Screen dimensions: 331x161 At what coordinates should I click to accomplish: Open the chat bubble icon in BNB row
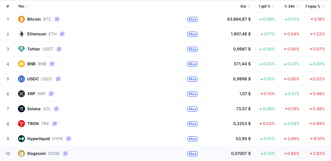(x=52, y=64)
